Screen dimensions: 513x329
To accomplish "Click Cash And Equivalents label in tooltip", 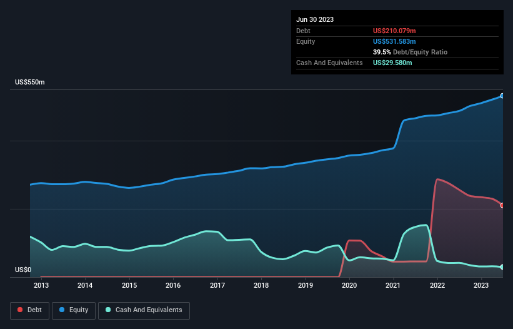I will click(x=329, y=63).
